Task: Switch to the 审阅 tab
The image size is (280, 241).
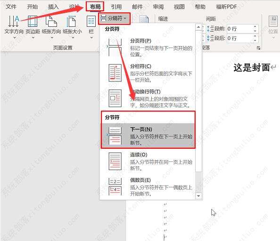Action: click(x=158, y=7)
